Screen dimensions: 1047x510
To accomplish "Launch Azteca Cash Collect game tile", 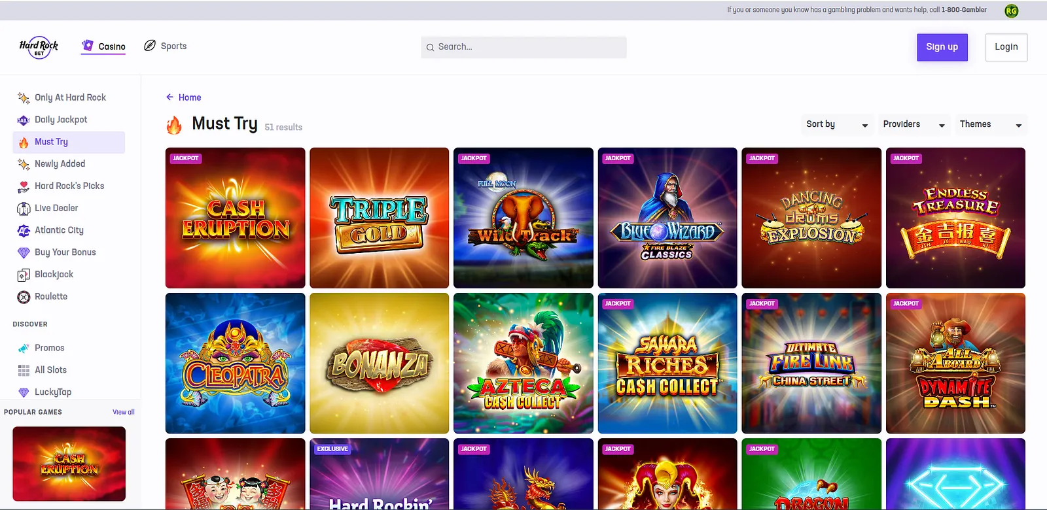I will (x=523, y=364).
